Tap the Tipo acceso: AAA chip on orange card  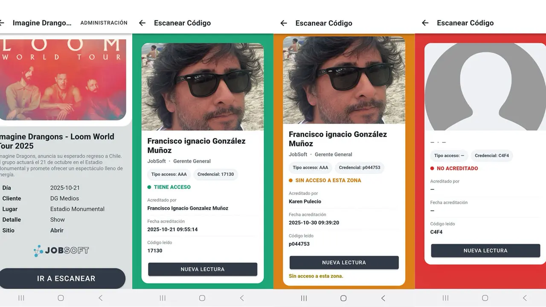point(311,168)
